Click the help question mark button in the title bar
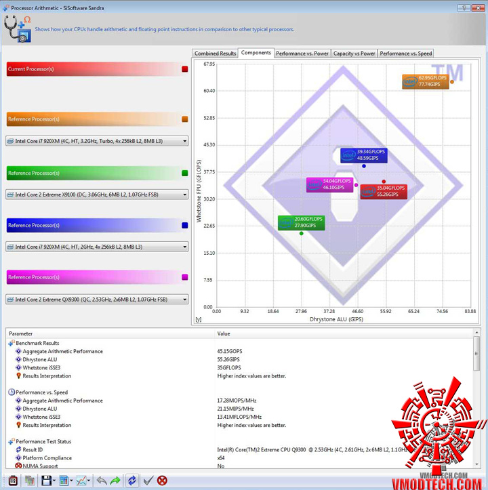Image resolution: width=488 pixels, height=490 pixels. coord(464,8)
